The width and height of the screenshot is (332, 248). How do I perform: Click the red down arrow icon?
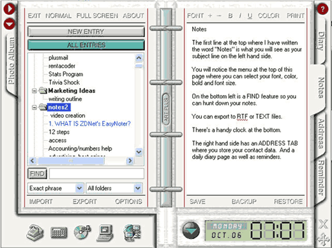(x=10, y=24)
